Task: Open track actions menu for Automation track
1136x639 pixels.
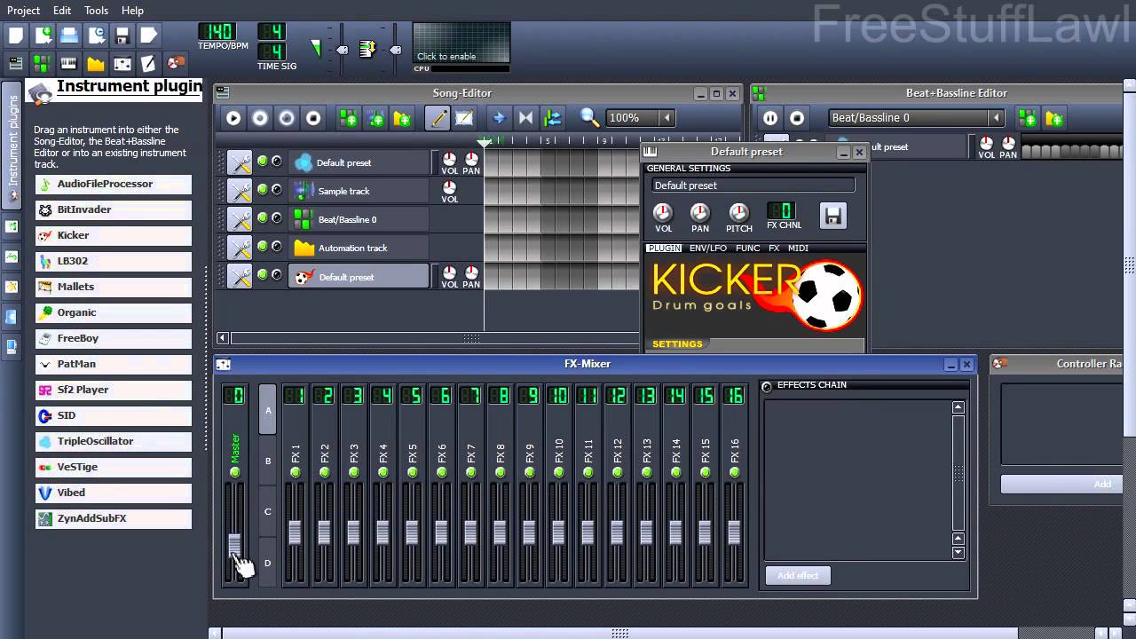Action: click(240, 248)
